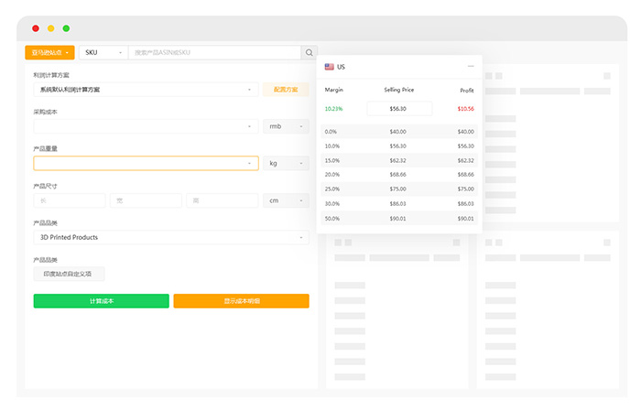Click the $56.30 selling price input
Image resolution: width=641 pixels, height=410 pixels.
click(398, 108)
